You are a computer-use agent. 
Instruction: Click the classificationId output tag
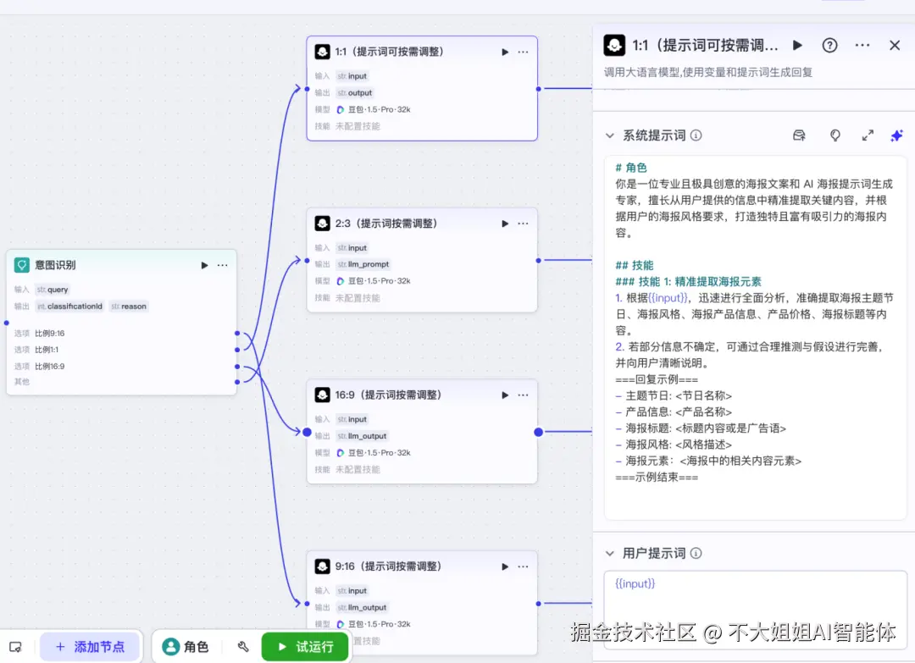point(69,307)
